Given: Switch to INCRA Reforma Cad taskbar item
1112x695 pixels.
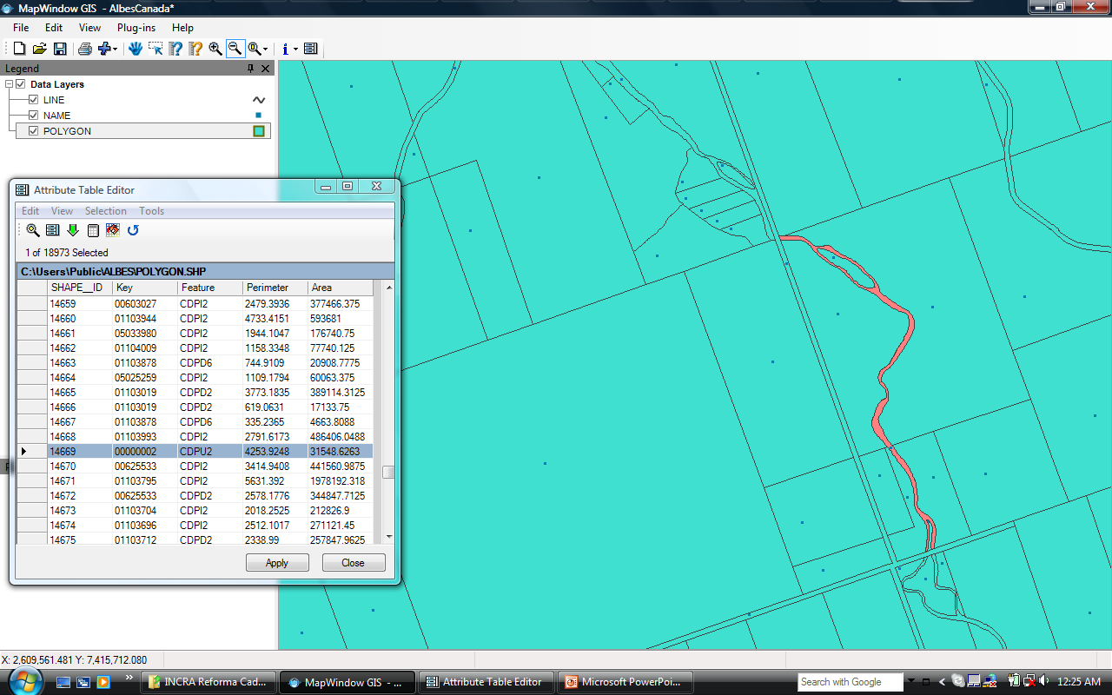Looking at the screenshot, I should (209, 682).
